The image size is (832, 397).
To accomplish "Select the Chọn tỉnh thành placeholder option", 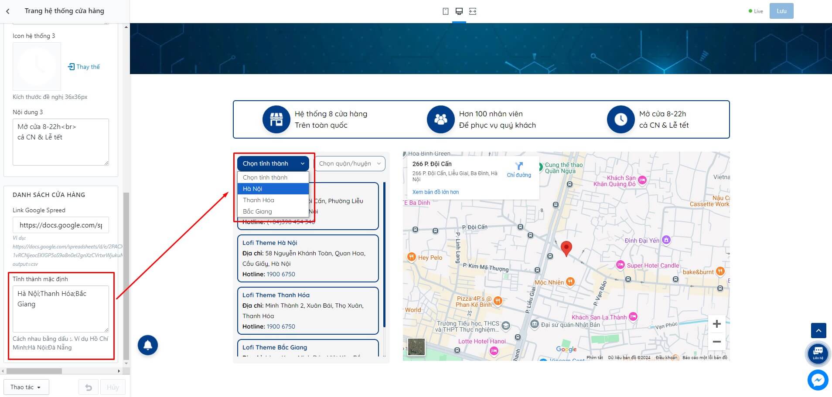I will click(x=273, y=177).
